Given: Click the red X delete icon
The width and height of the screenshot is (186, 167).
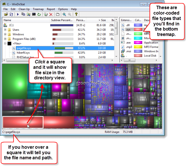Looking at the screenshot, I should coord(51,15).
